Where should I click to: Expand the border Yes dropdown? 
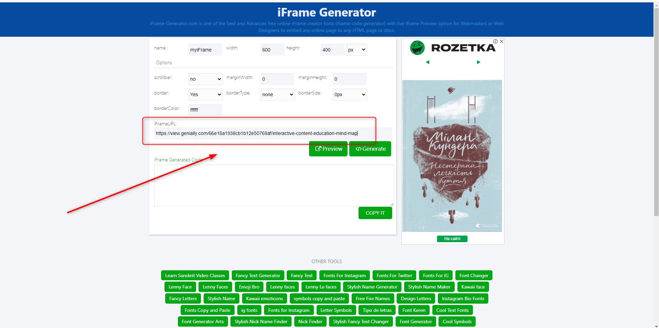coord(205,94)
